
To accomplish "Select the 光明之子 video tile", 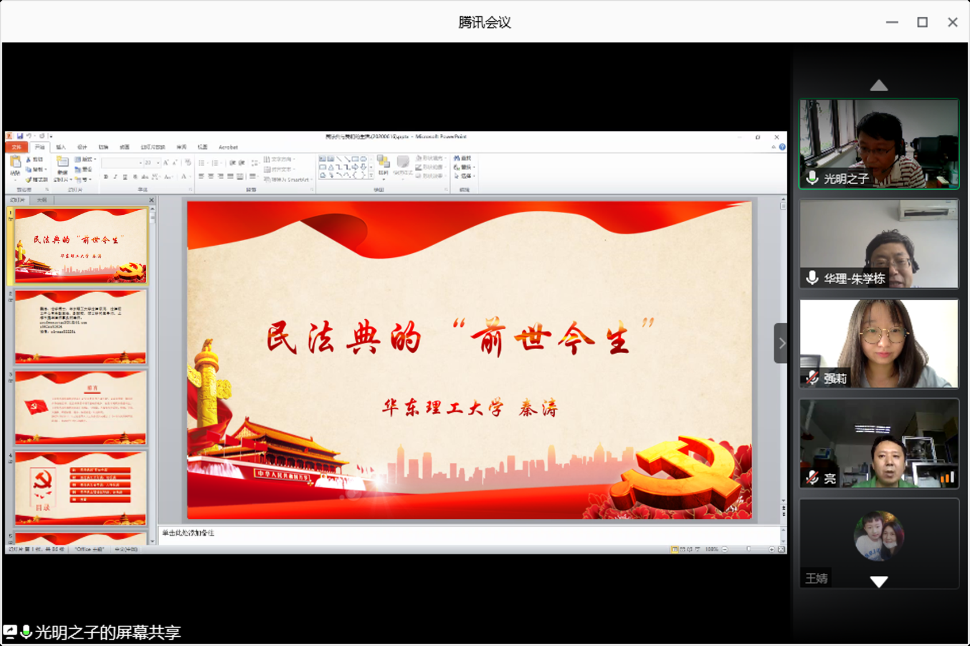I will click(879, 144).
